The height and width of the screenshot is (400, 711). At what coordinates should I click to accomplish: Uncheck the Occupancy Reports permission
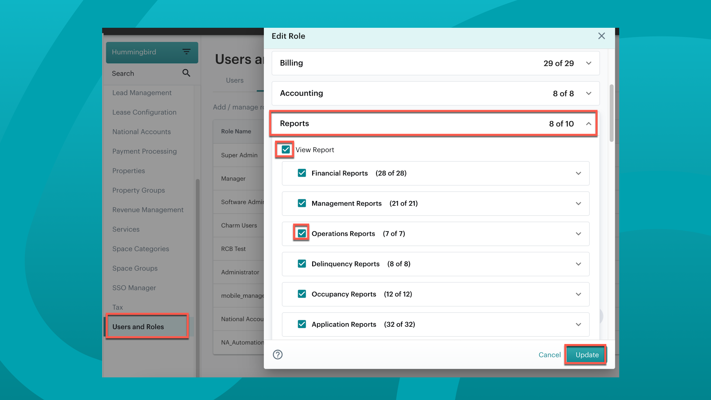302,294
